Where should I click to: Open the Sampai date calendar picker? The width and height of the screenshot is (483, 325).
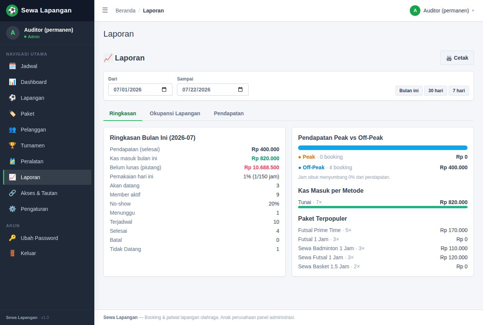point(240,90)
